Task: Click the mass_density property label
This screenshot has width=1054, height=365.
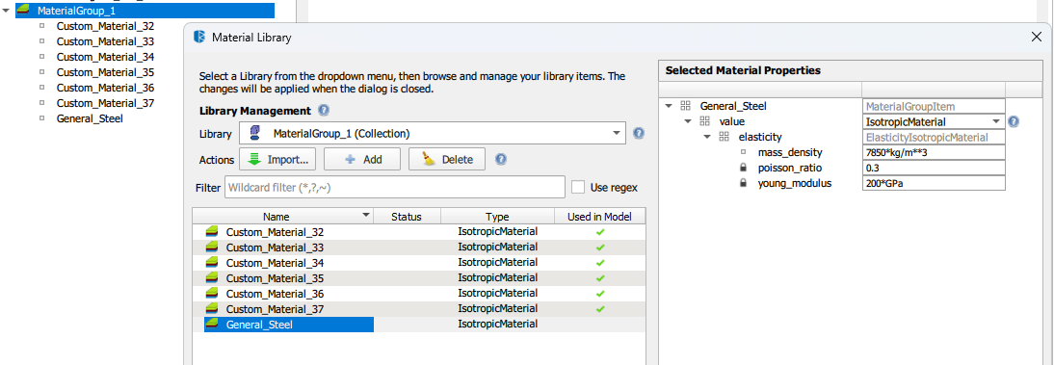Action: pyautogui.click(x=790, y=152)
